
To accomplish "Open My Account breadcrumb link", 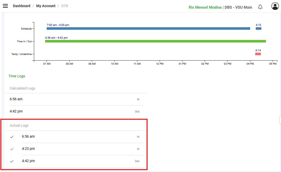I will pos(46,6).
